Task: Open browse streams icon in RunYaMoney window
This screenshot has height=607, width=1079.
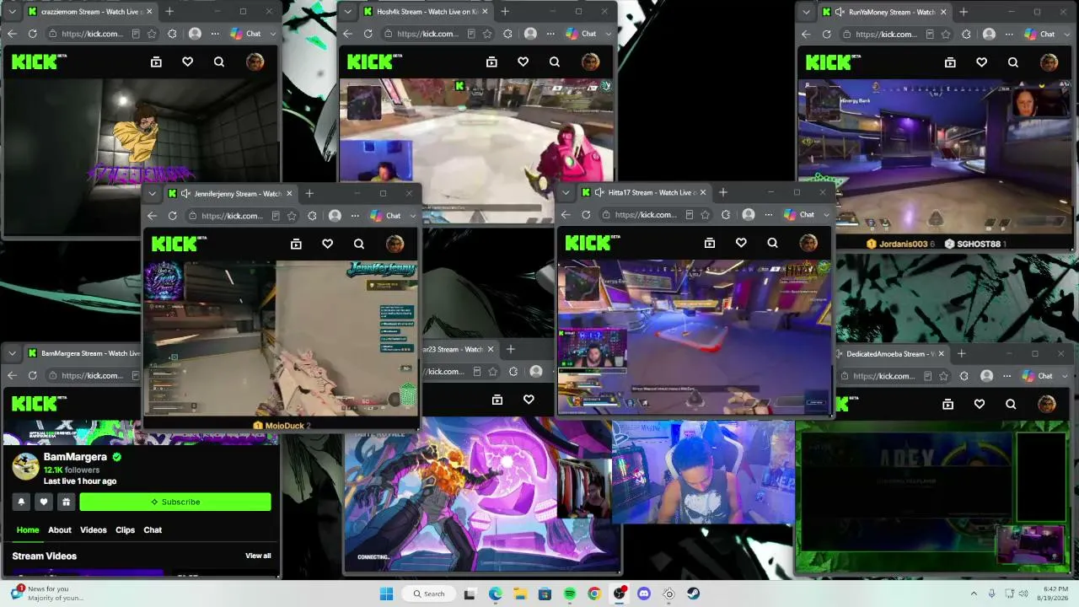Action: pyautogui.click(x=950, y=62)
